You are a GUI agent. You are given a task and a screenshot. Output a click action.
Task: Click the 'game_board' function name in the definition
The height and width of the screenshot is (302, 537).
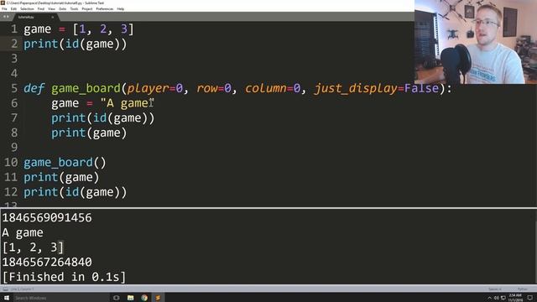(86, 88)
